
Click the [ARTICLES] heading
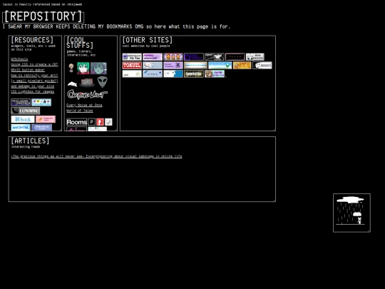30,141
